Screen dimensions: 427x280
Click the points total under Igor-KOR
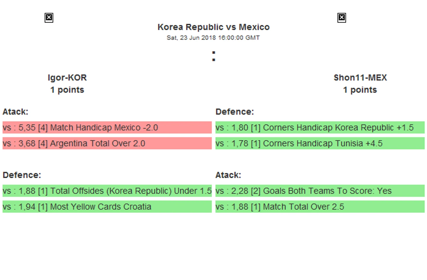click(67, 90)
